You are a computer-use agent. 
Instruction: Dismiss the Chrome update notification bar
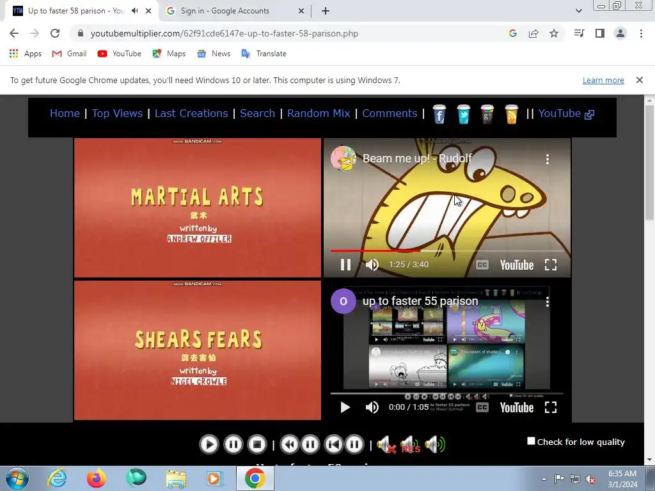coord(640,80)
